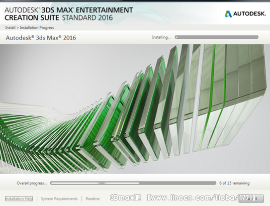
Task: Click the button at the bottom right corner
Action: point(251,199)
